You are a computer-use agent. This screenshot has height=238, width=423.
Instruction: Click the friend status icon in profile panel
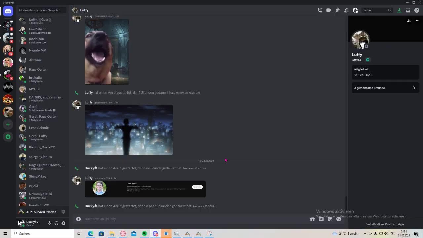(x=409, y=21)
